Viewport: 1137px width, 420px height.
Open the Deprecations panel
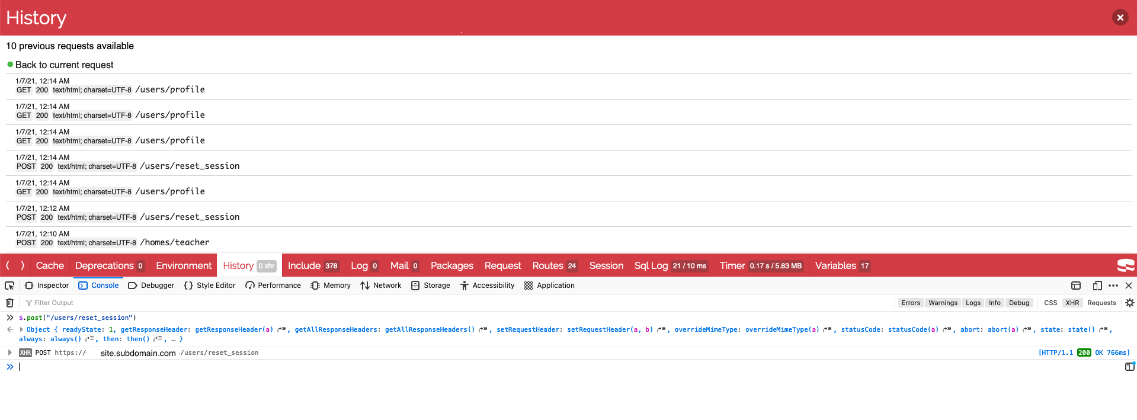click(x=110, y=265)
